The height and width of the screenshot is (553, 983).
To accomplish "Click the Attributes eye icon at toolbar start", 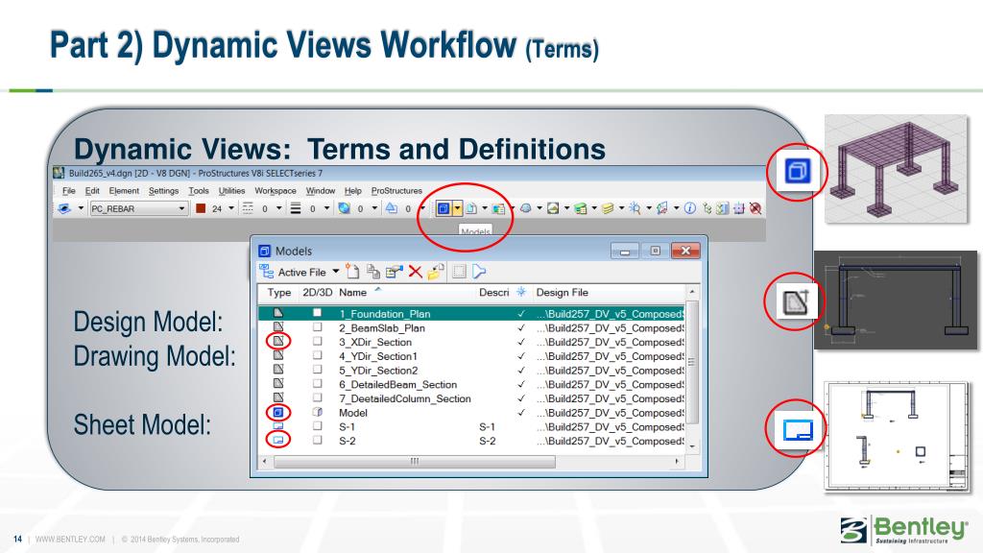I will (64, 208).
